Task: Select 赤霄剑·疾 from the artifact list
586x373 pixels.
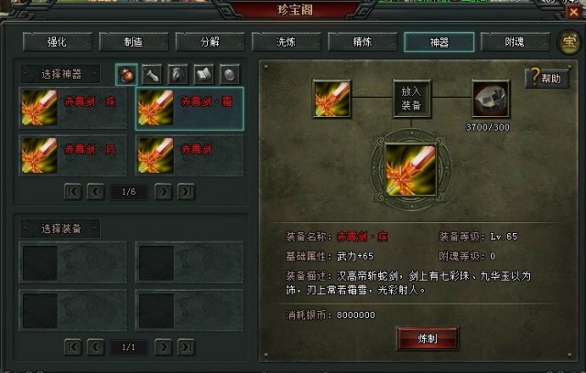Action: [x=73, y=108]
